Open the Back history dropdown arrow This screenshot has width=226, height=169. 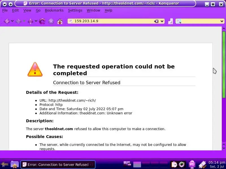click(x=12, y=21)
